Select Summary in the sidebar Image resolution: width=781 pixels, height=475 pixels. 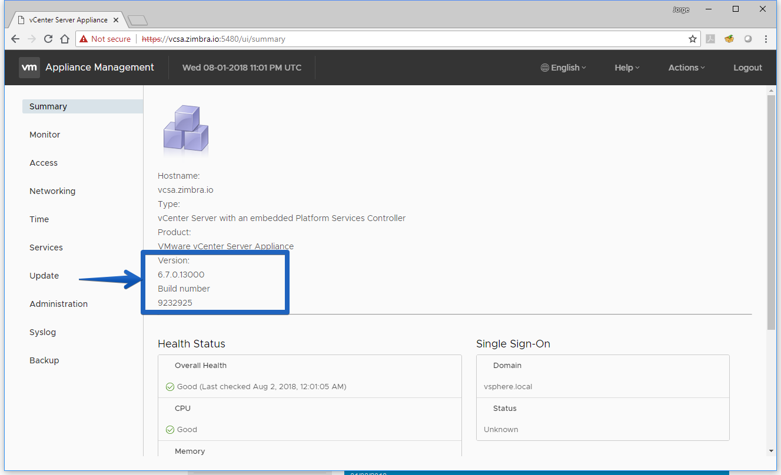(x=82, y=106)
